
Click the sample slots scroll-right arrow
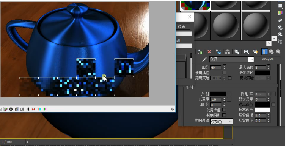(x=269, y=43)
